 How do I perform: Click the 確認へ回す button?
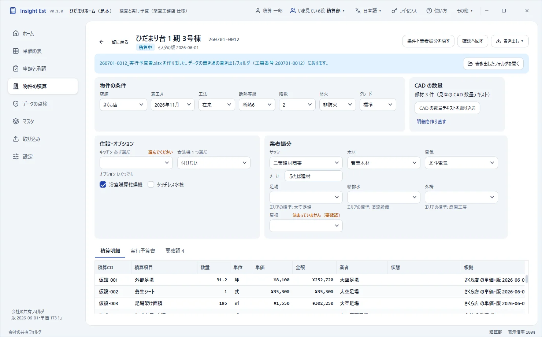point(473,41)
